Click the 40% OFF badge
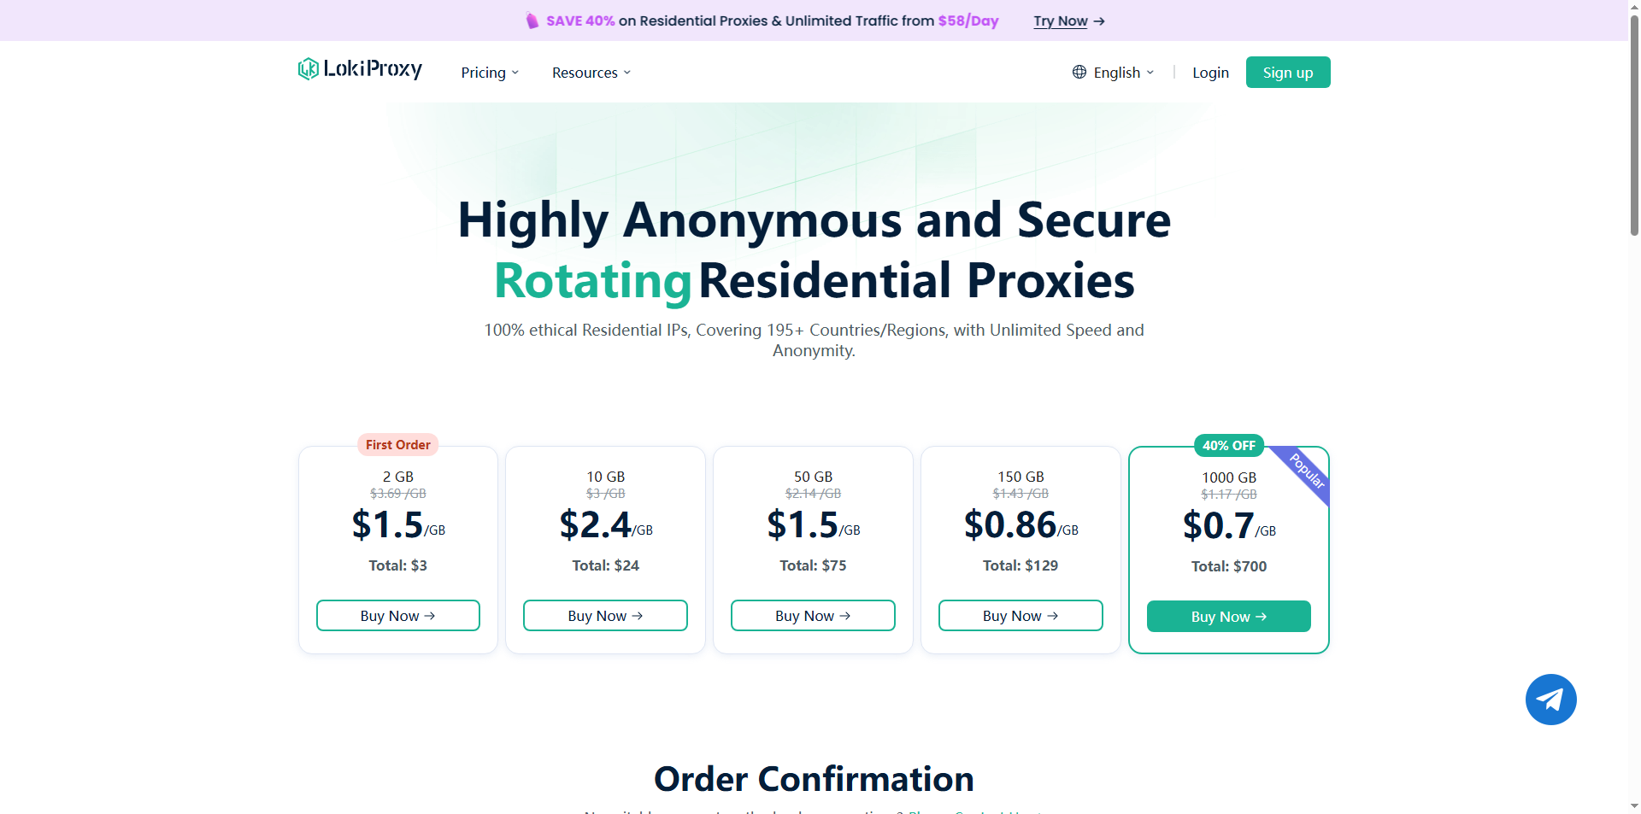 (x=1228, y=445)
